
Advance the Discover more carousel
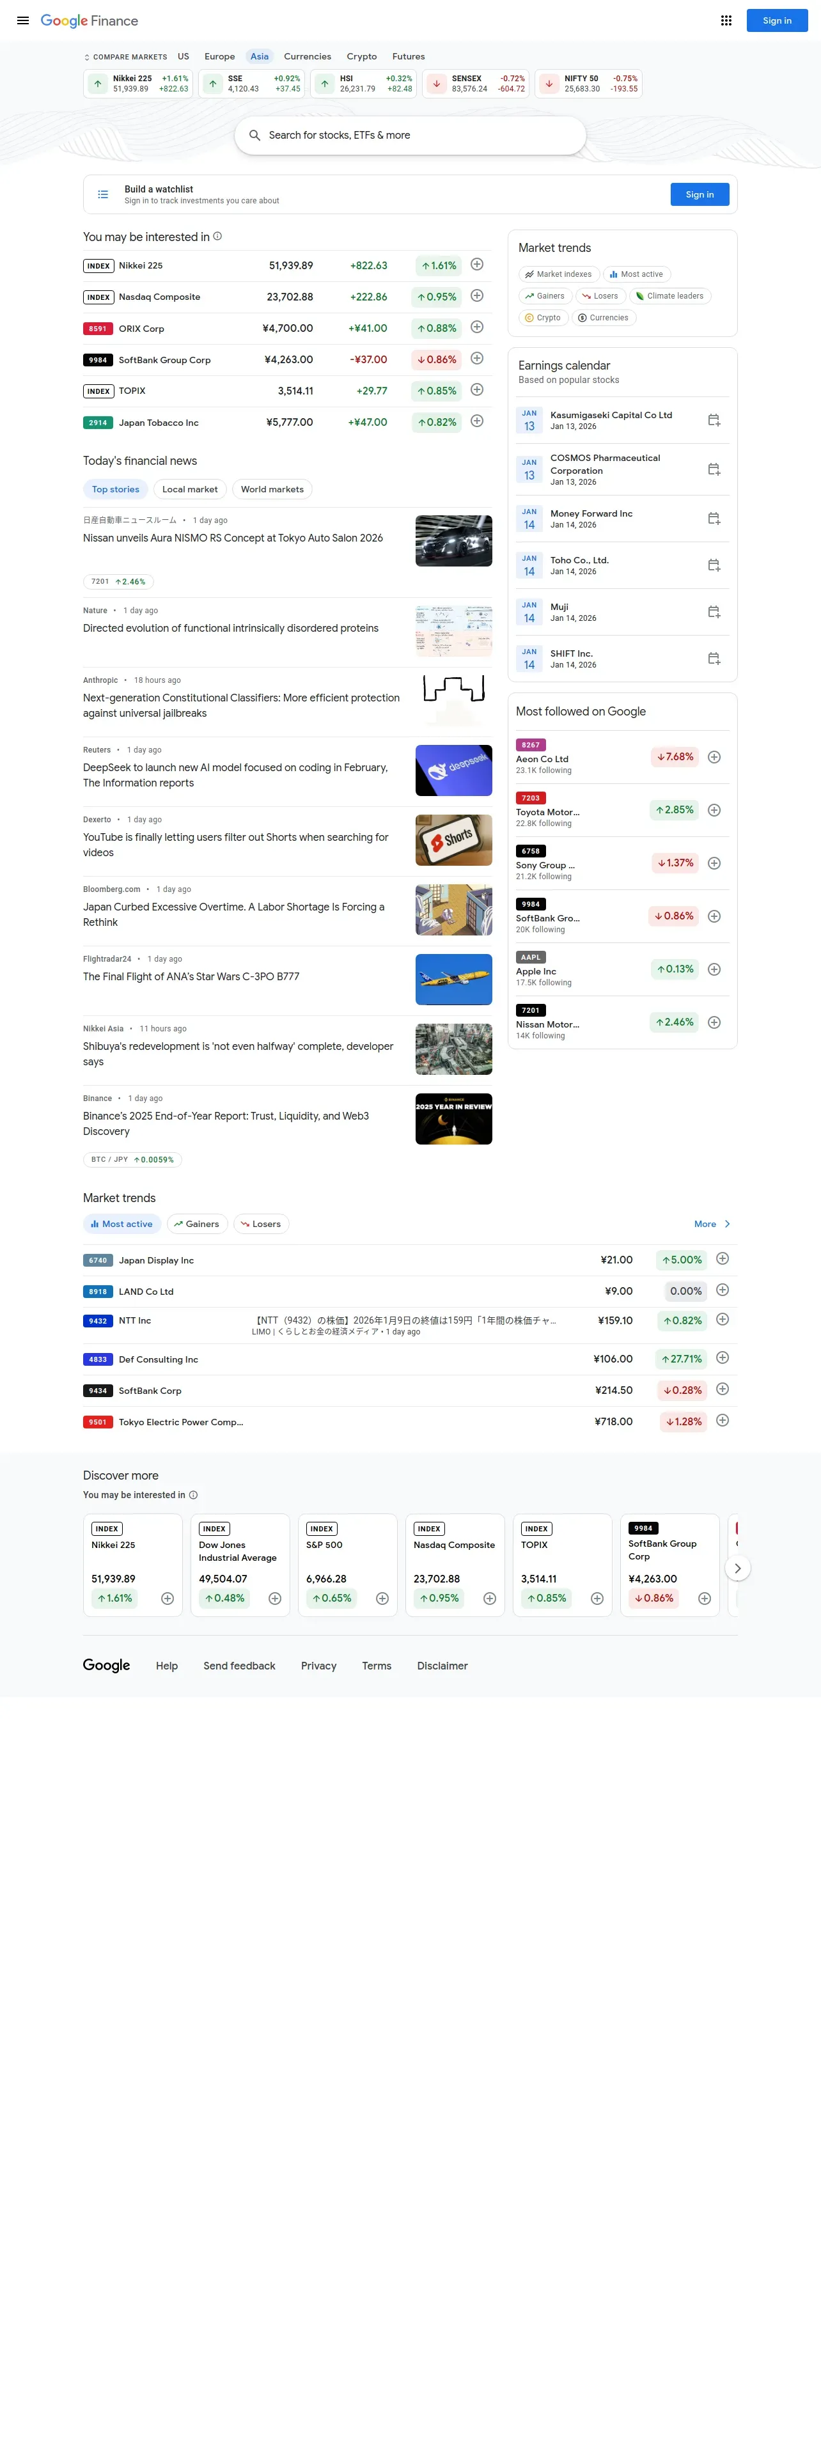pyautogui.click(x=738, y=1568)
